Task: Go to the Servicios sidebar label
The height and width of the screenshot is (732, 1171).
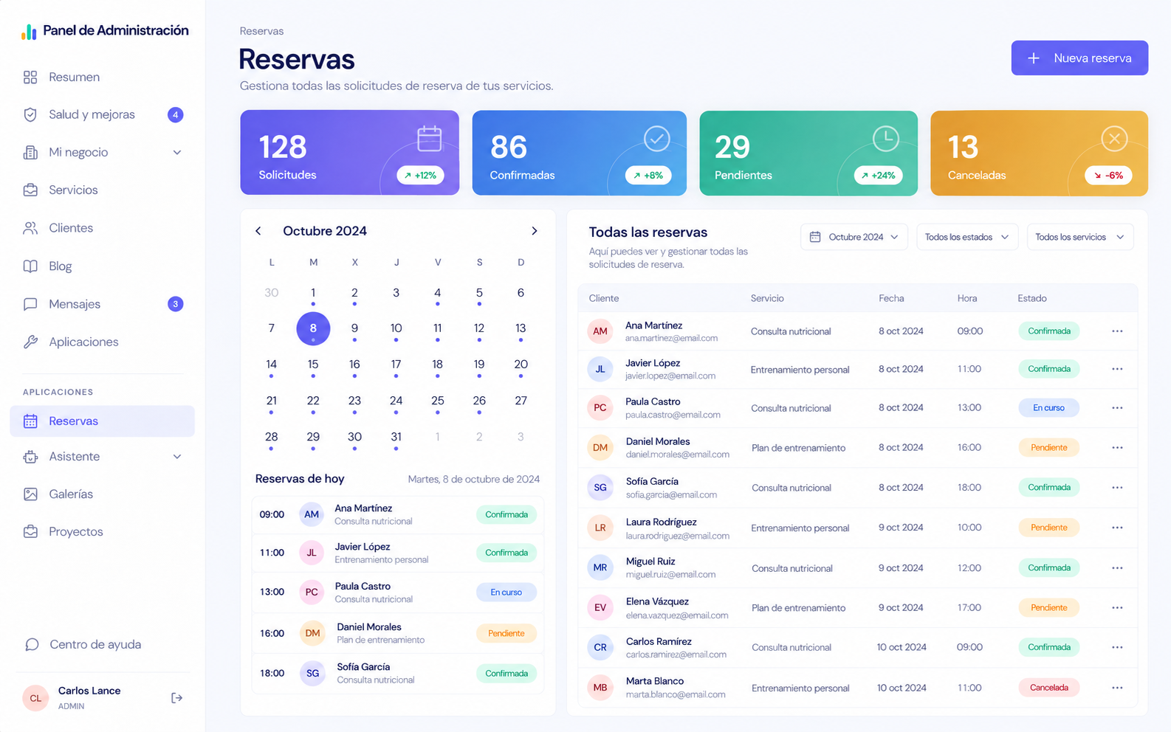Action: [73, 190]
